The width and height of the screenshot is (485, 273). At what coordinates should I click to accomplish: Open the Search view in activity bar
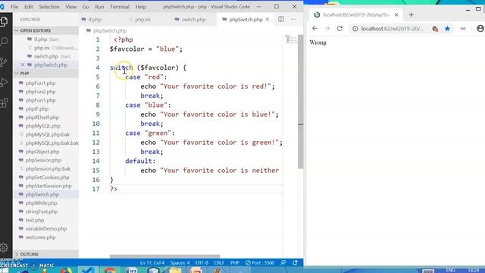click(5, 42)
